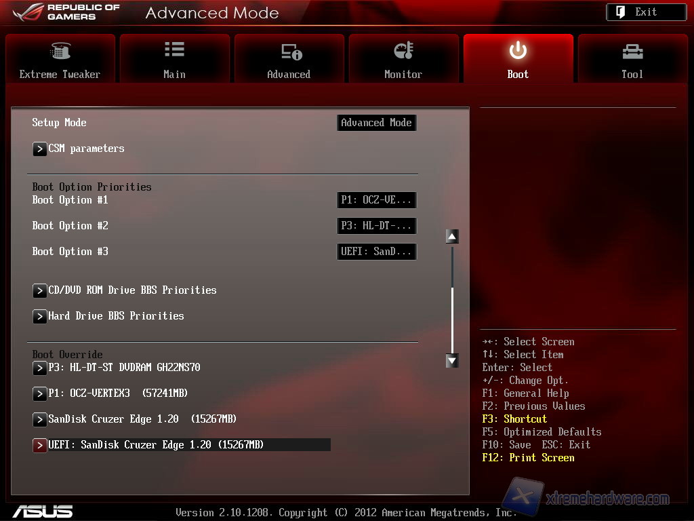Expand Hard Drive BBS Priorities submenu

coord(116,316)
